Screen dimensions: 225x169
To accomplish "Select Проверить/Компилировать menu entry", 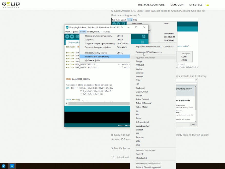I will point(105,36).
